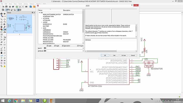Viewport: 183px width, 103px height.
Task: Click the Grid settings icon
Action: 3,10
